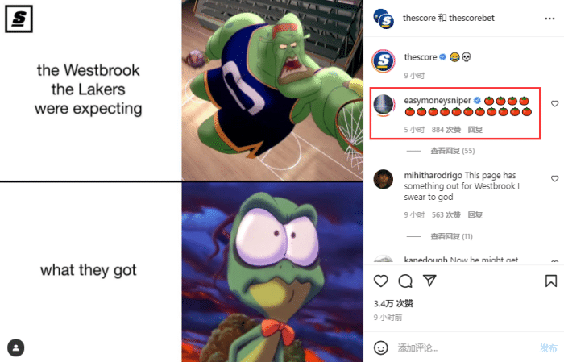564x362 pixels.
Task: Show tagged users via the person icon
Action: pos(16,347)
